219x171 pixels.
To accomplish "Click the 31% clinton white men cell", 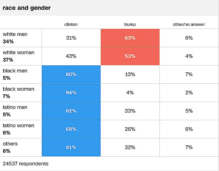I will click(x=71, y=38).
